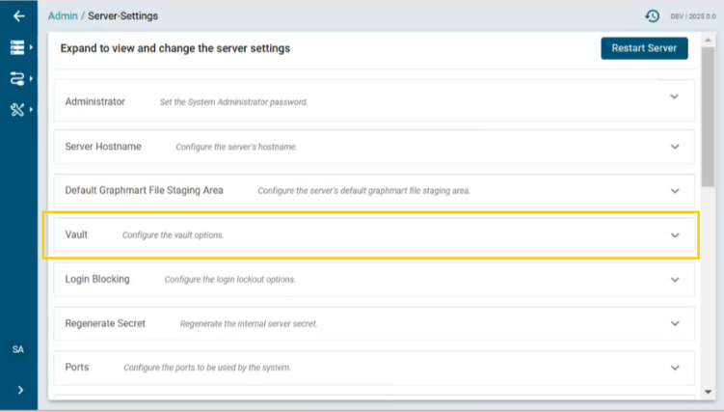Expand the Default Graphmart File Staging Area chevron
This screenshot has width=724, height=412.
pos(675,191)
